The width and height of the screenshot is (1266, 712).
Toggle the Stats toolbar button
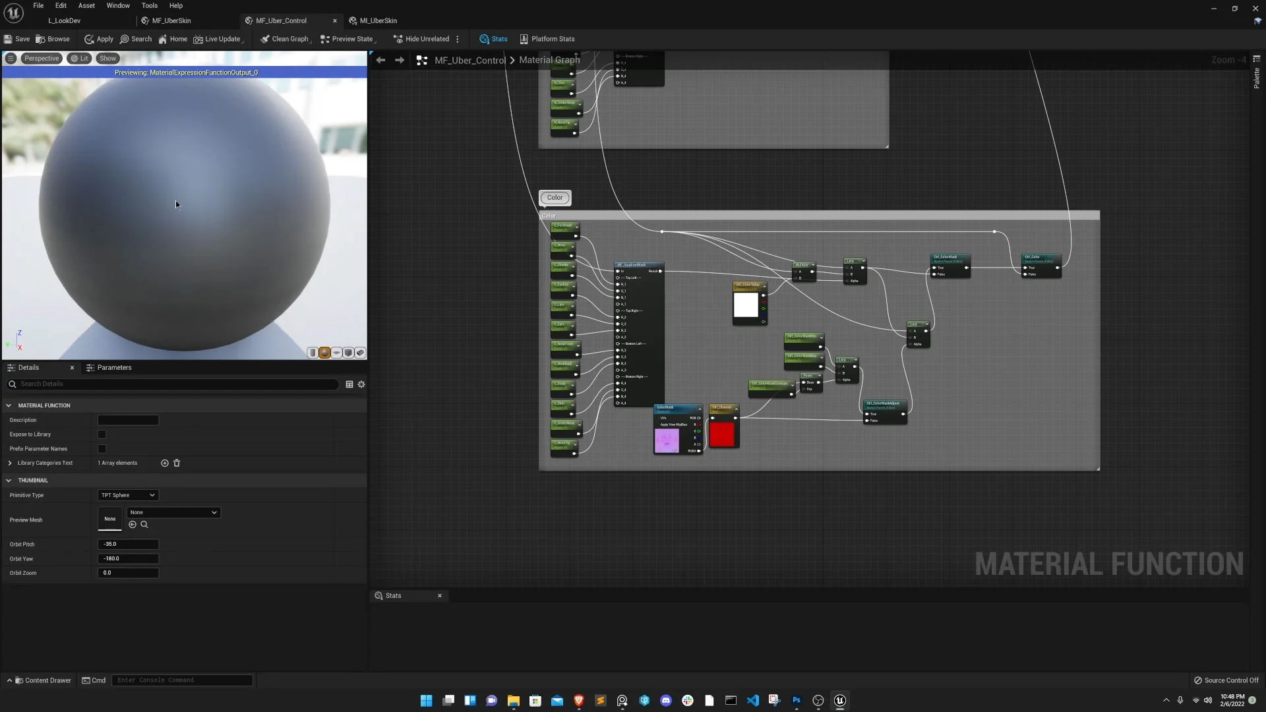[494, 39]
